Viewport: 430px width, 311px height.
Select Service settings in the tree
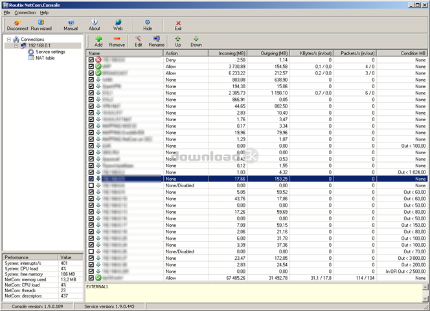pos(50,52)
